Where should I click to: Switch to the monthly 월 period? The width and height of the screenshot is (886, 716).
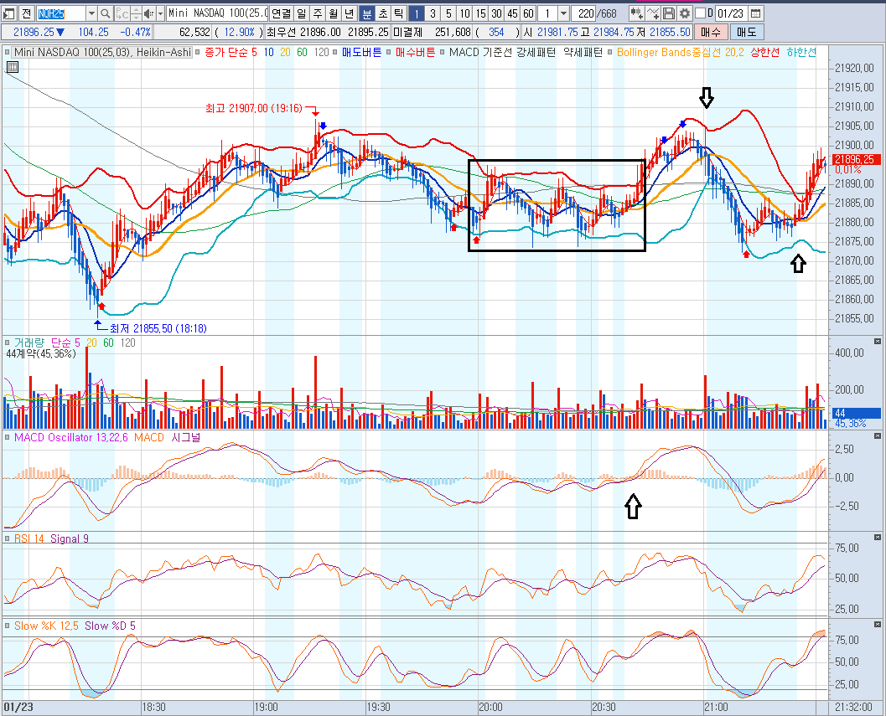pyautogui.click(x=334, y=13)
